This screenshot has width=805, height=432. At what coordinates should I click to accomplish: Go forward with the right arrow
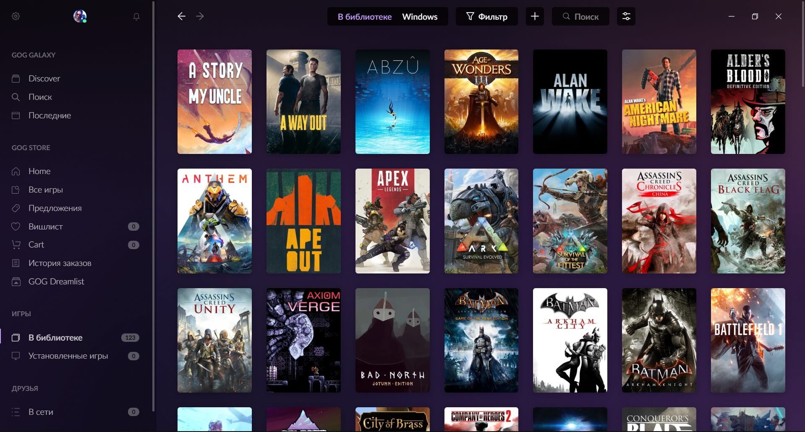pos(200,16)
